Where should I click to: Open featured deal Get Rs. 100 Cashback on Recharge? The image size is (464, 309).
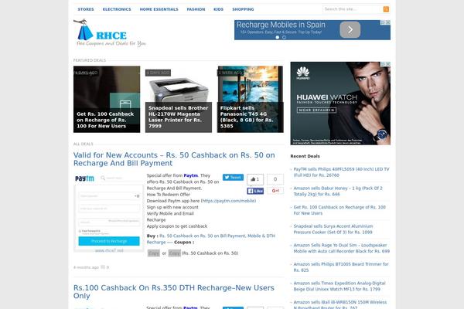[x=107, y=99]
